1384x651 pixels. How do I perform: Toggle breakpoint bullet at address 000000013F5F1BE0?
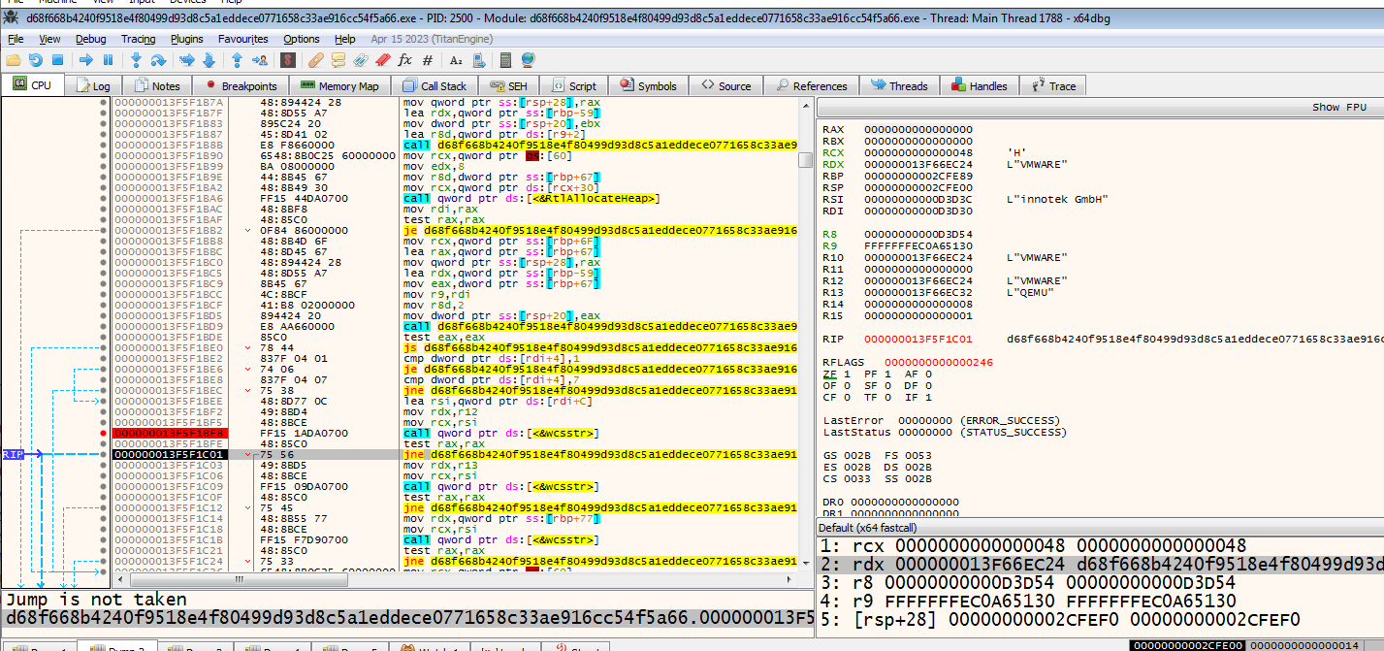(103, 347)
